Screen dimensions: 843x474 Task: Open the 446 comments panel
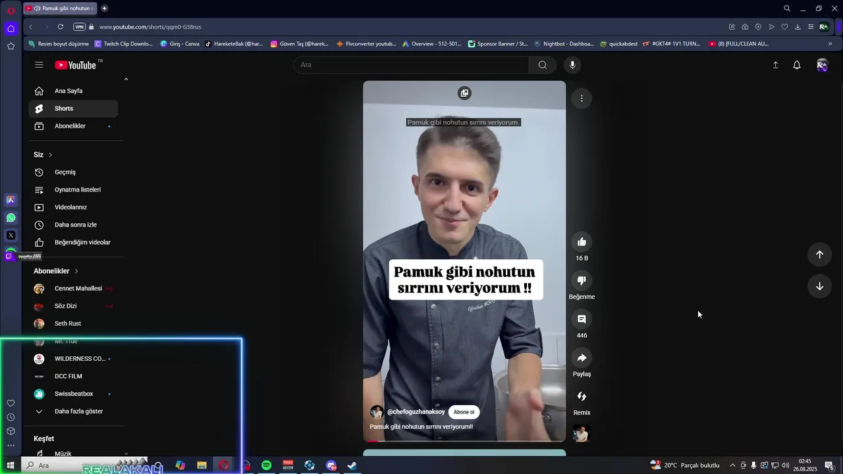click(582, 319)
